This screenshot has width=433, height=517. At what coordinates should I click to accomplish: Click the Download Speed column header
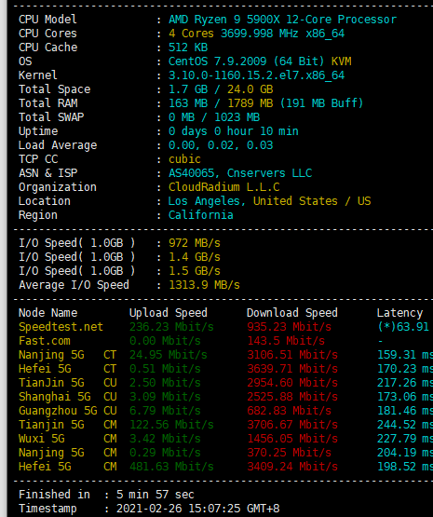click(292, 313)
